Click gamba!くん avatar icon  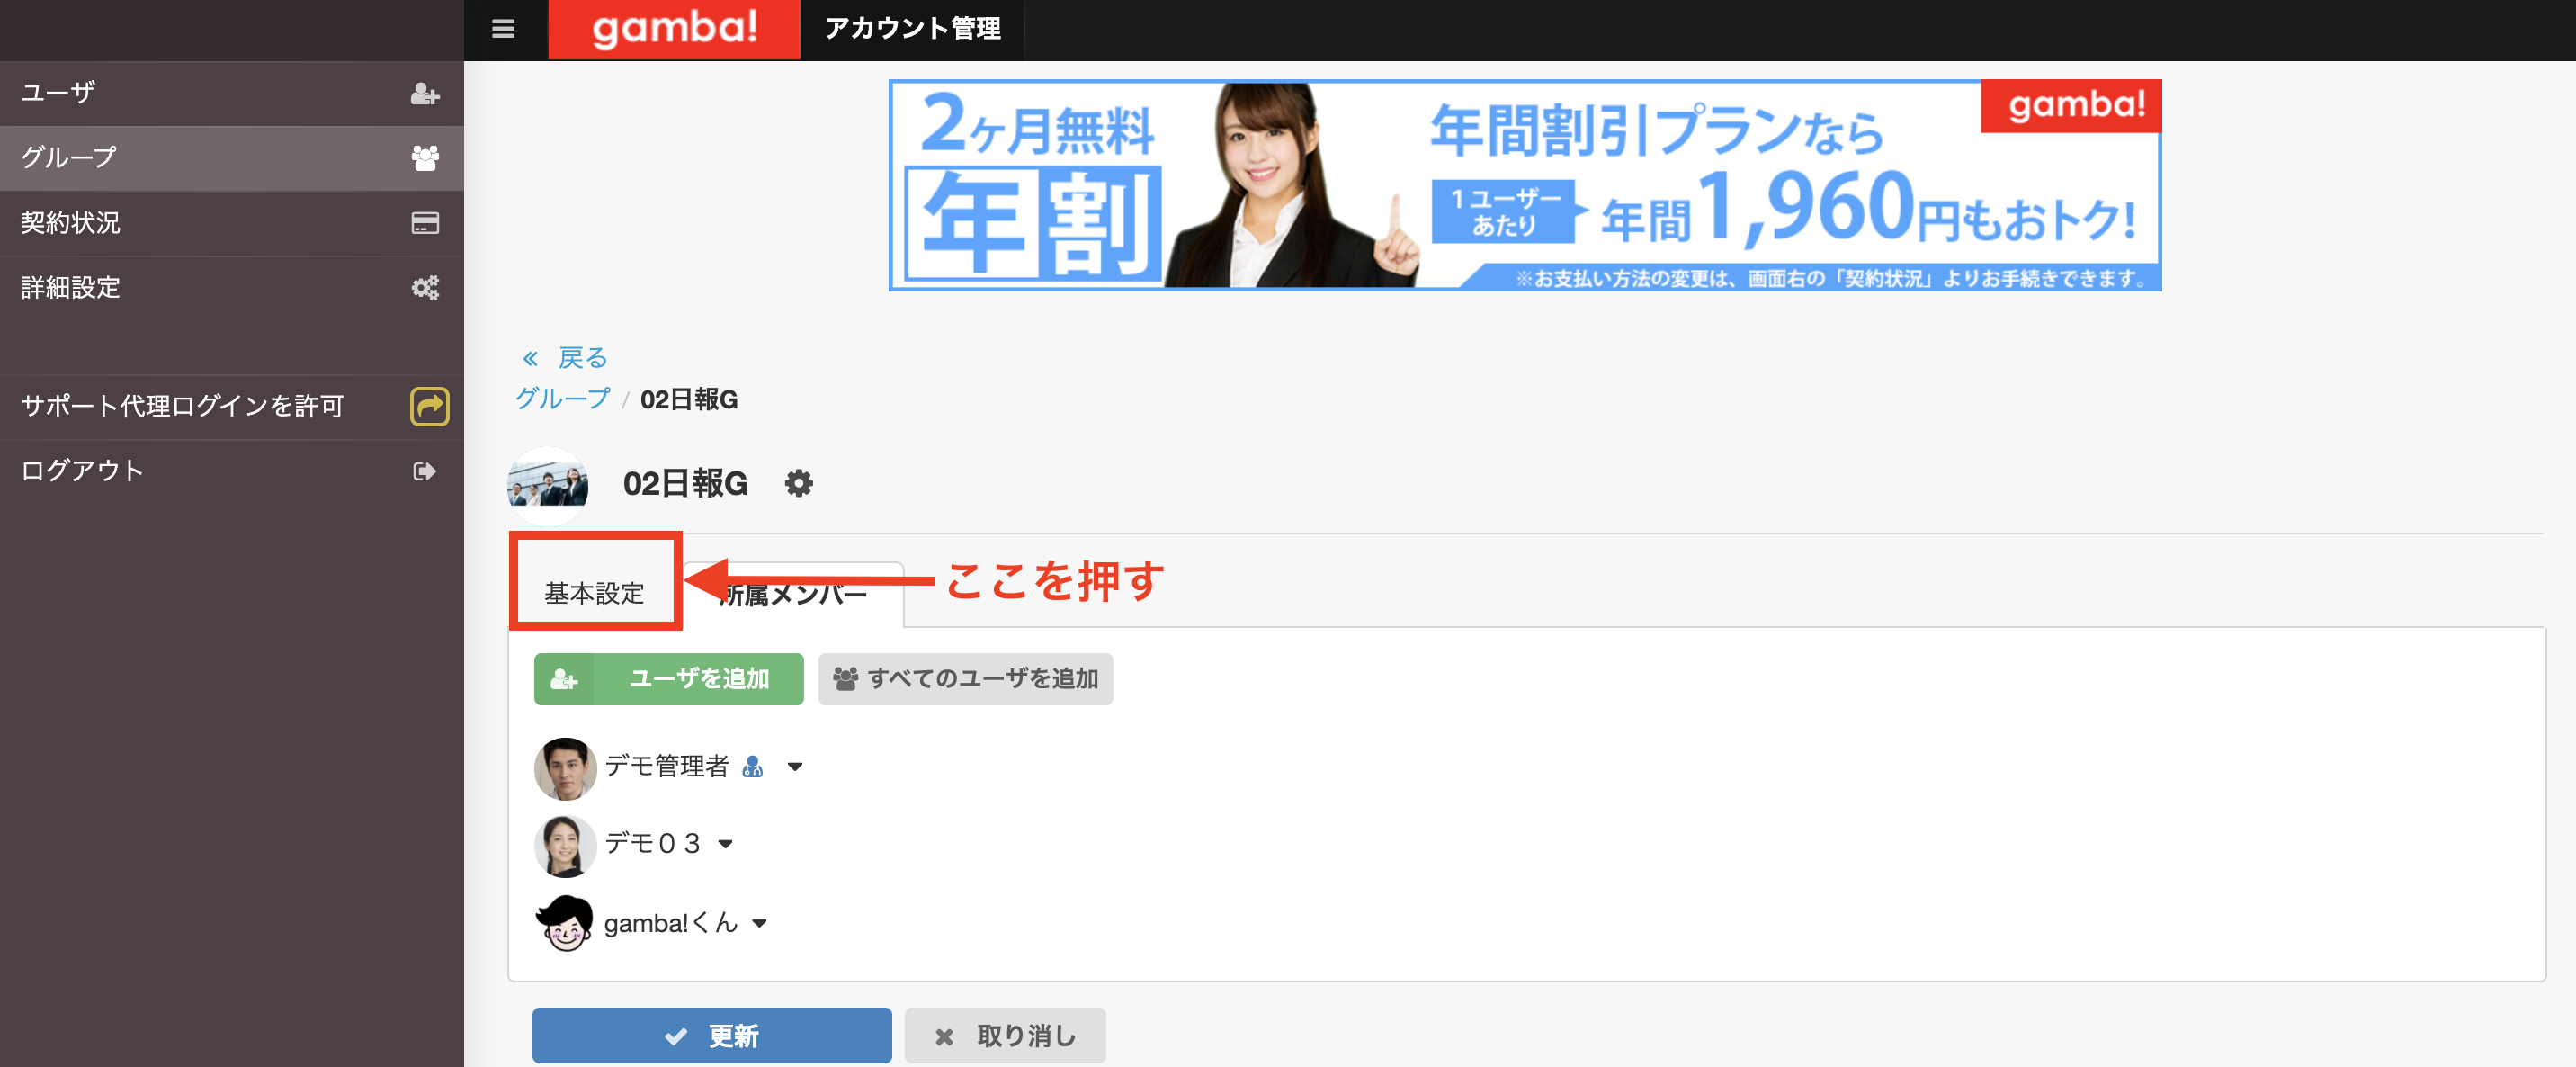[x=565, y=923]
